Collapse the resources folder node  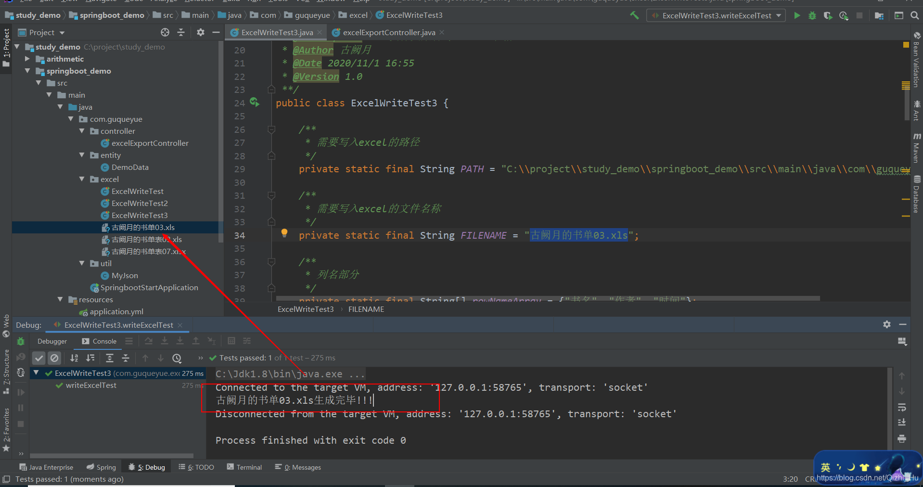(x=60, y=299)
